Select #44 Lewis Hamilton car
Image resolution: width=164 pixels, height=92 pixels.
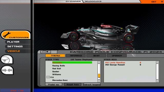pyautogui.click(x=115, y=63)
